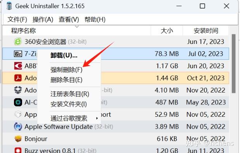Click the 52.9 MB size cell
The image size is (240, 153).
[167, 114]
